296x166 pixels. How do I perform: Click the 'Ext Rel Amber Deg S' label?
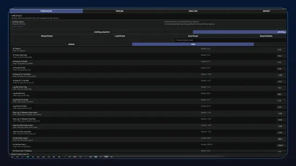click(20, 138)
